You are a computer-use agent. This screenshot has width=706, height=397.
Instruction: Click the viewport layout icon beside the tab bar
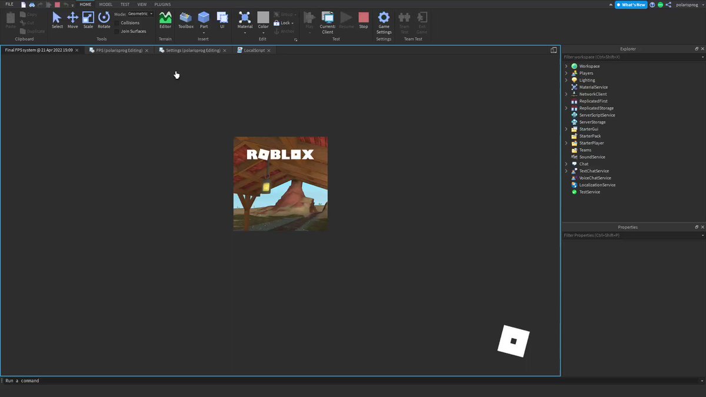tap(554, 50)
